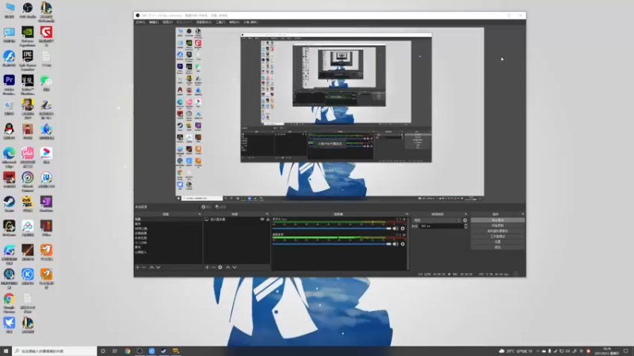Add a new scene with the plus icon

point(137,267)
